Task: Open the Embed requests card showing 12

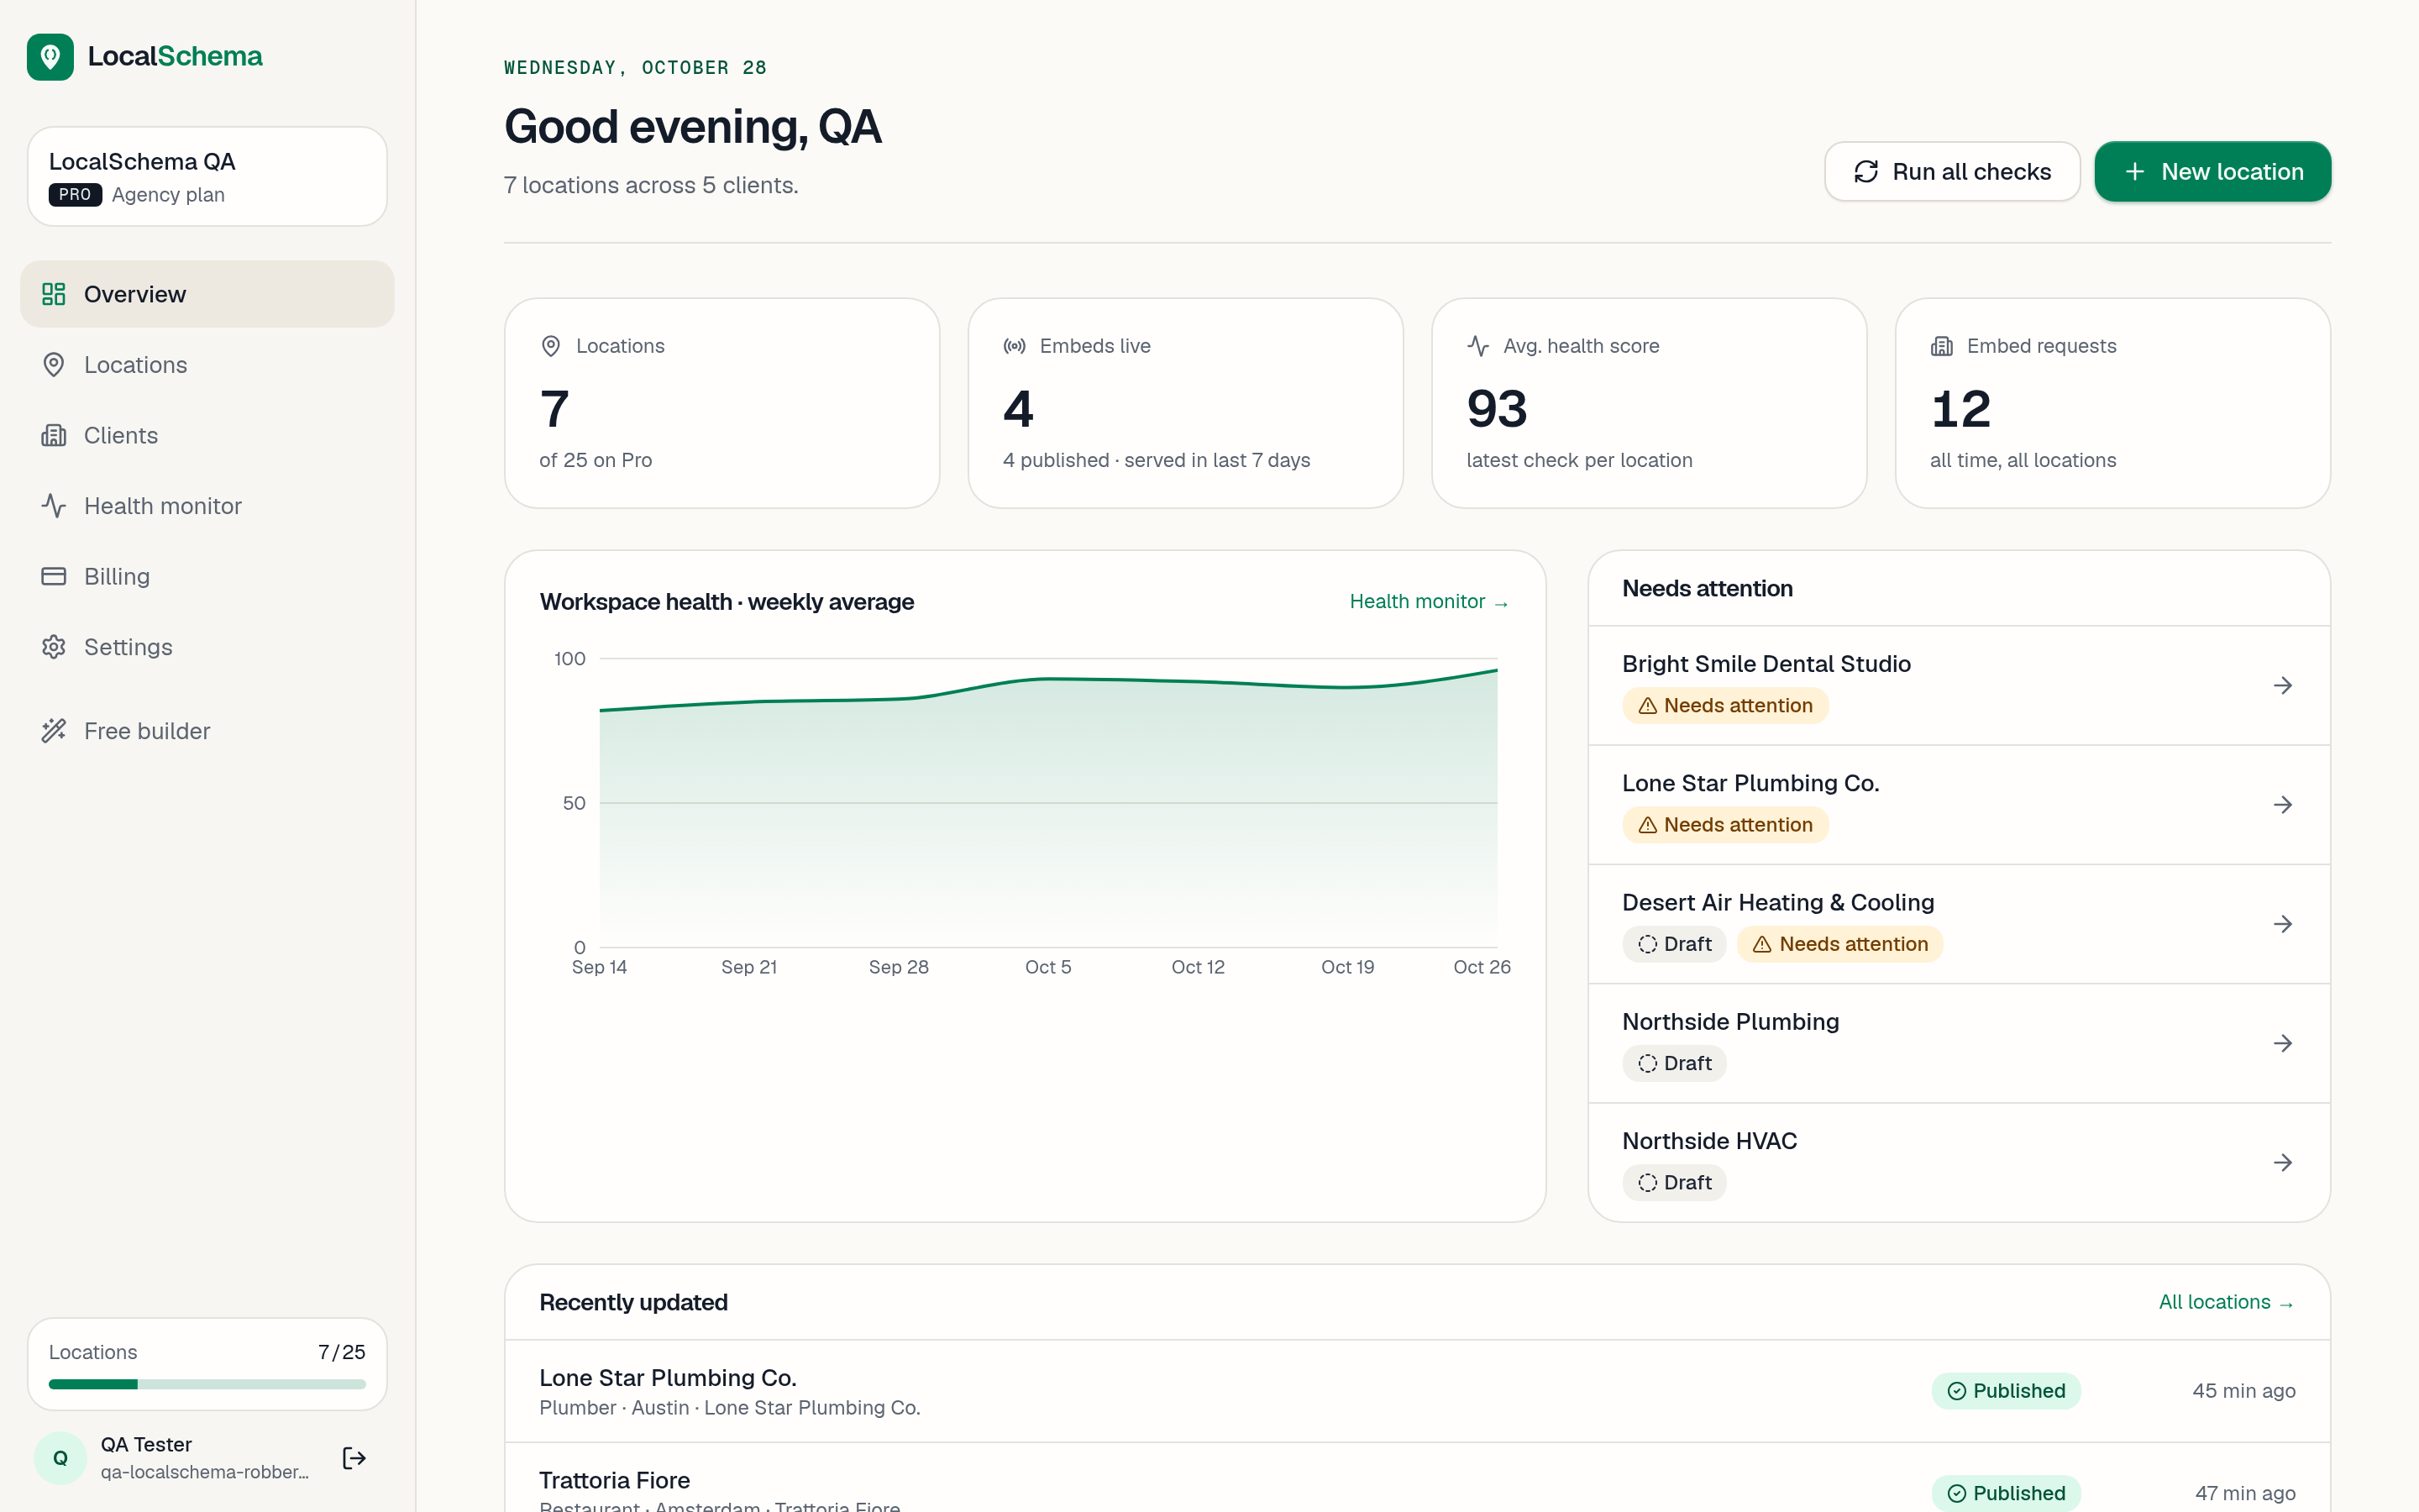Action: [2113, 403]
